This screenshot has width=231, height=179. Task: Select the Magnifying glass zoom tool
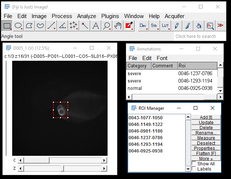pyautogui.click(x=107, y=26)
